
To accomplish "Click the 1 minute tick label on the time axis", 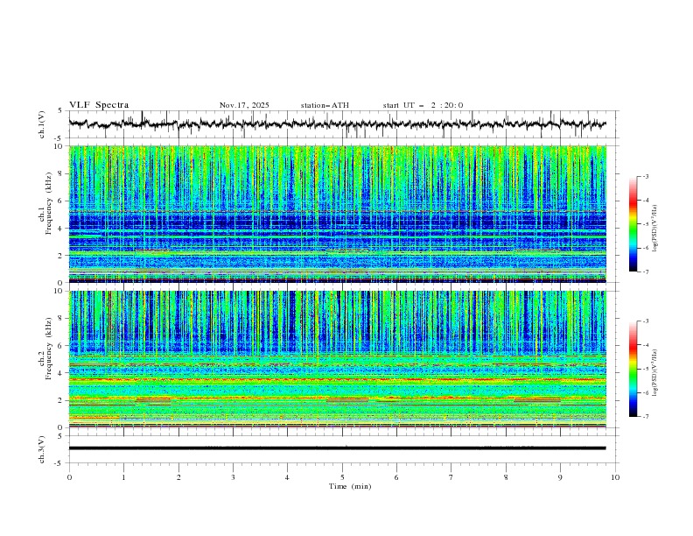I will (123, 476).
